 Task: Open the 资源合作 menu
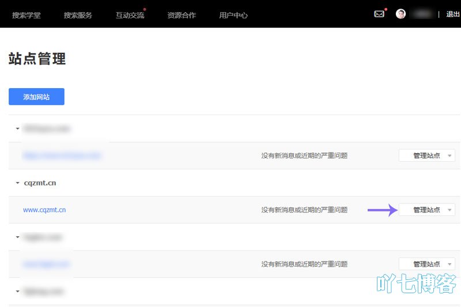pos(182,16)
